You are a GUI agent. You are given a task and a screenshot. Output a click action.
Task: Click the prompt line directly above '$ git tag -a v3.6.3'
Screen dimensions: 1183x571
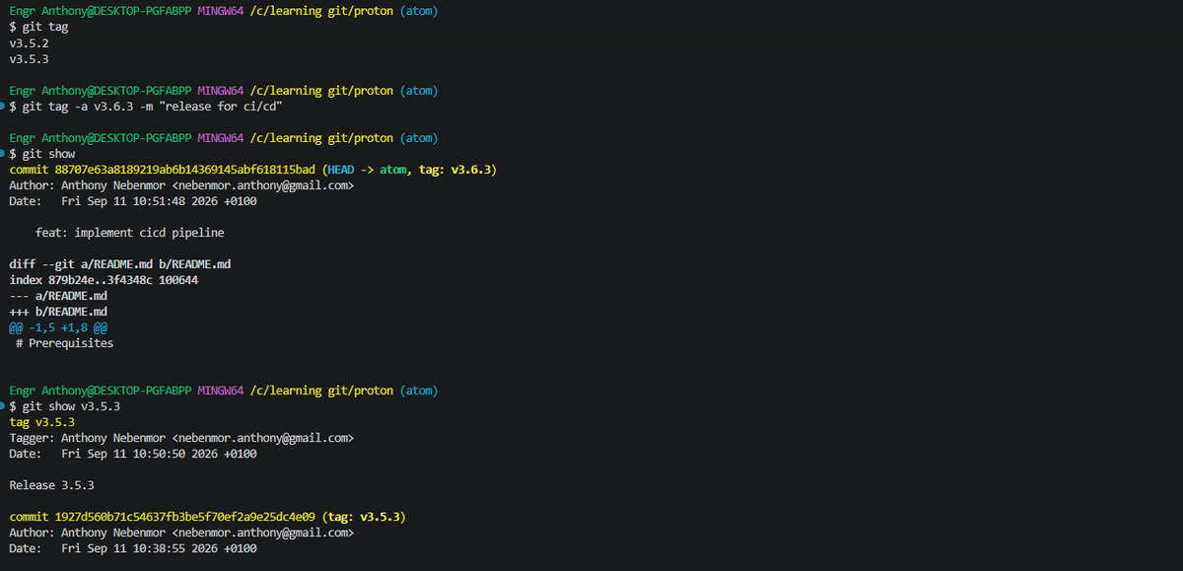tap(224, 91)
